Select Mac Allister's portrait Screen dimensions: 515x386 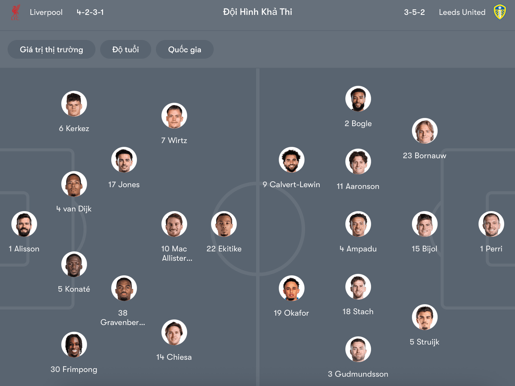174,223
